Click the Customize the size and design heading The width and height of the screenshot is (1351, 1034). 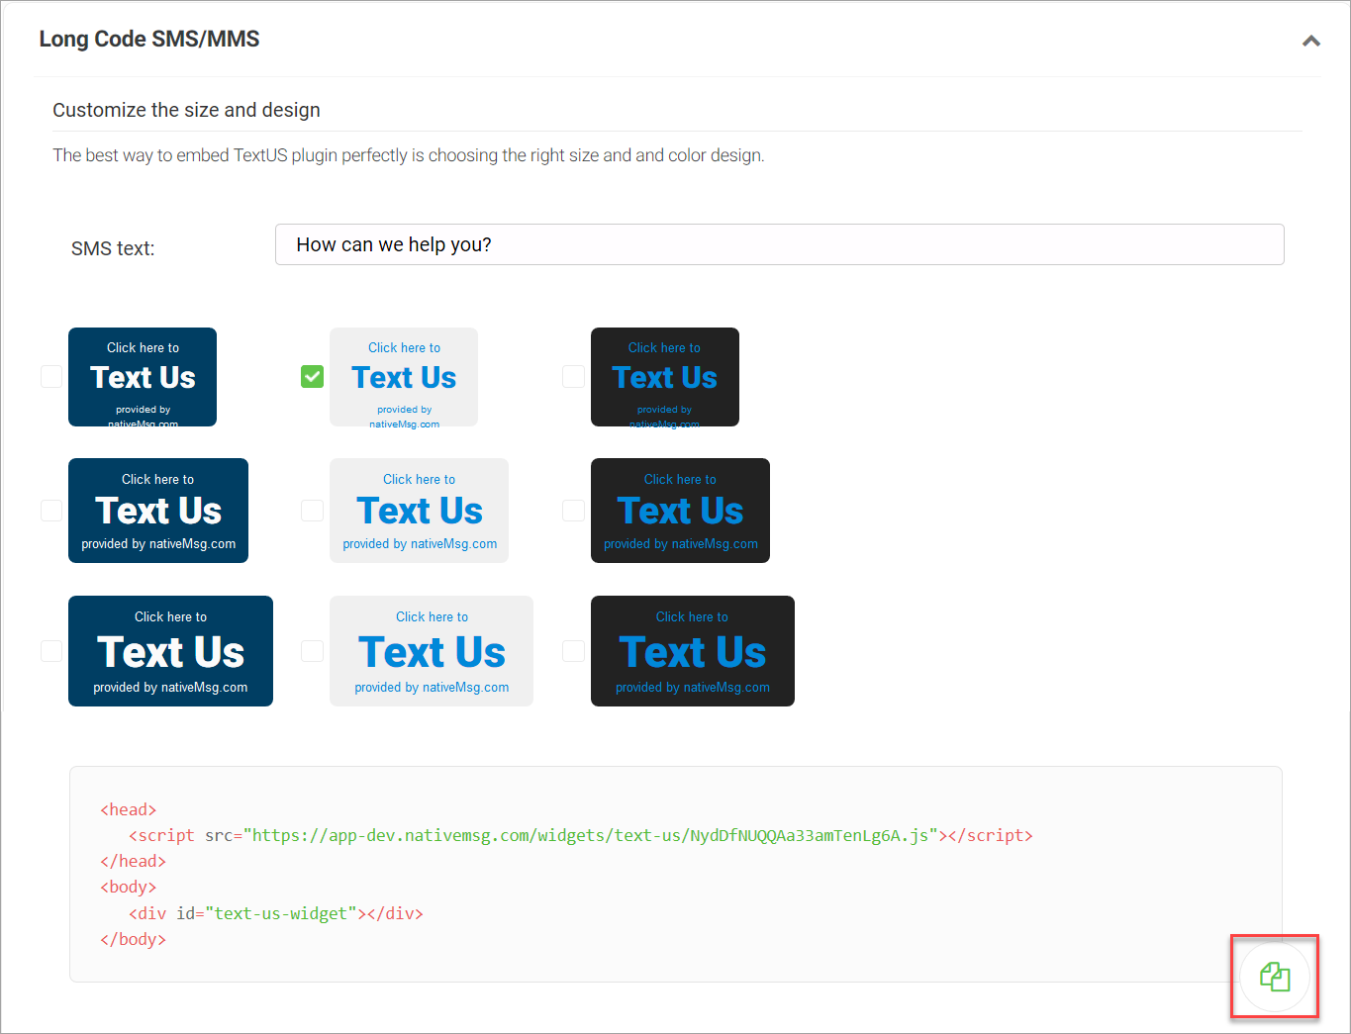pos(186,110)
